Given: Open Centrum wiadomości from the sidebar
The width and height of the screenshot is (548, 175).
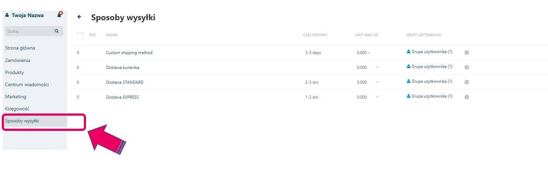Looking at the screenshot, I should tap(27, 85).
